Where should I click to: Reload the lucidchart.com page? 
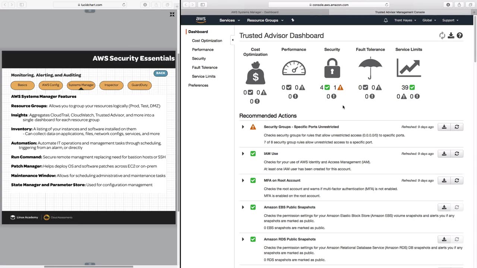124,5
